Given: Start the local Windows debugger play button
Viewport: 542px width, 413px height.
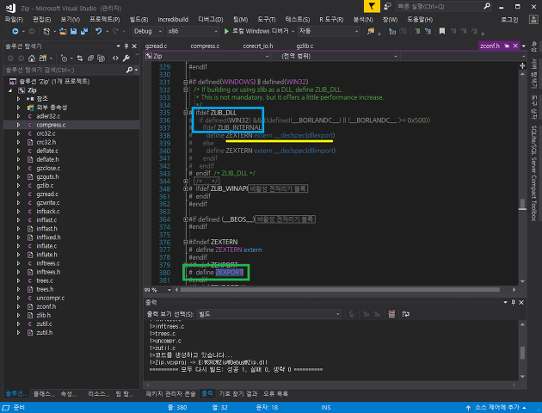Looking at the screenshot, I should 226,32.
